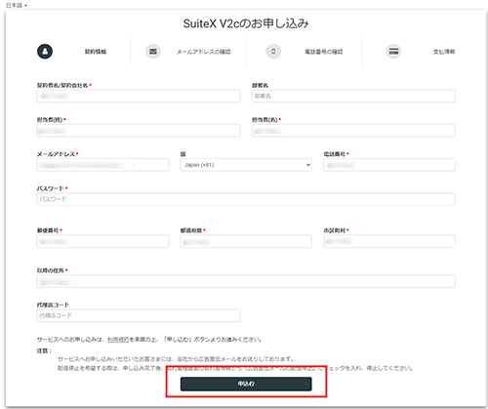This screenshot has height=409, width=488.
Task: Focus the パスワード input field
Action: click(246, 199)
